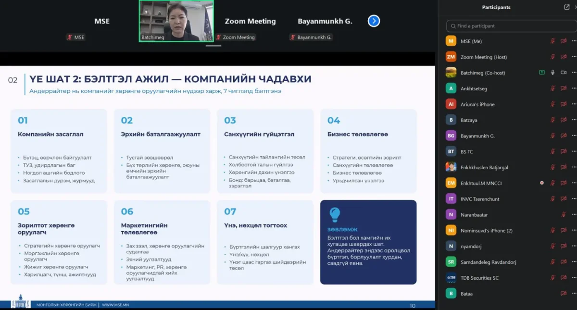Image resolution: width=577 pixels, height=310 pixels.
Task: Select the MSE tile in the gallery strip
Action: (x=102, y=21)
